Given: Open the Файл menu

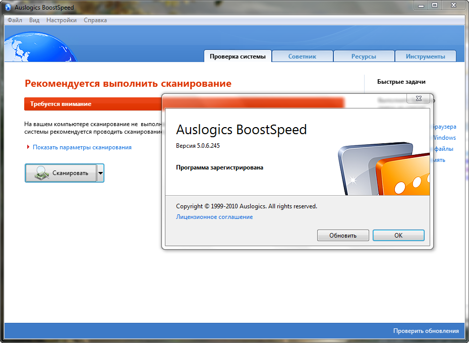Looking at the screenshot, I should click(15, 20).
